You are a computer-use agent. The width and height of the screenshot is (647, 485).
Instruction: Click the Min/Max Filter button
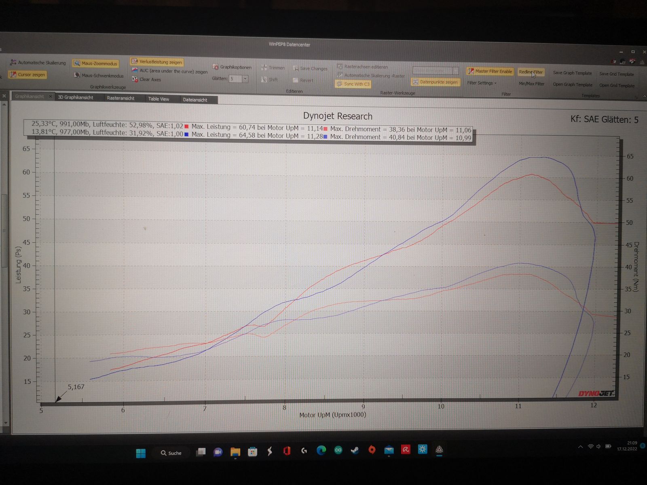click(531, 84)
